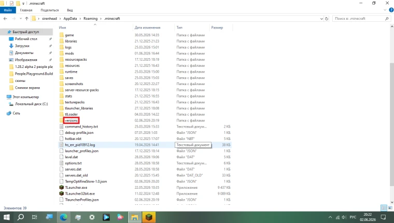The image size is (394, 223).
Task: Open the Windows Start menu
Action: [x=7, y=217]
